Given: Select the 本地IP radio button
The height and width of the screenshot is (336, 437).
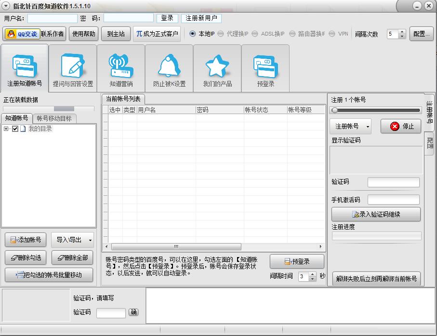Looking at the screenshot, I should click(x=193, y=34).
